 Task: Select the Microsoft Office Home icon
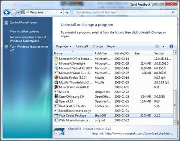(x=56, y=59)
